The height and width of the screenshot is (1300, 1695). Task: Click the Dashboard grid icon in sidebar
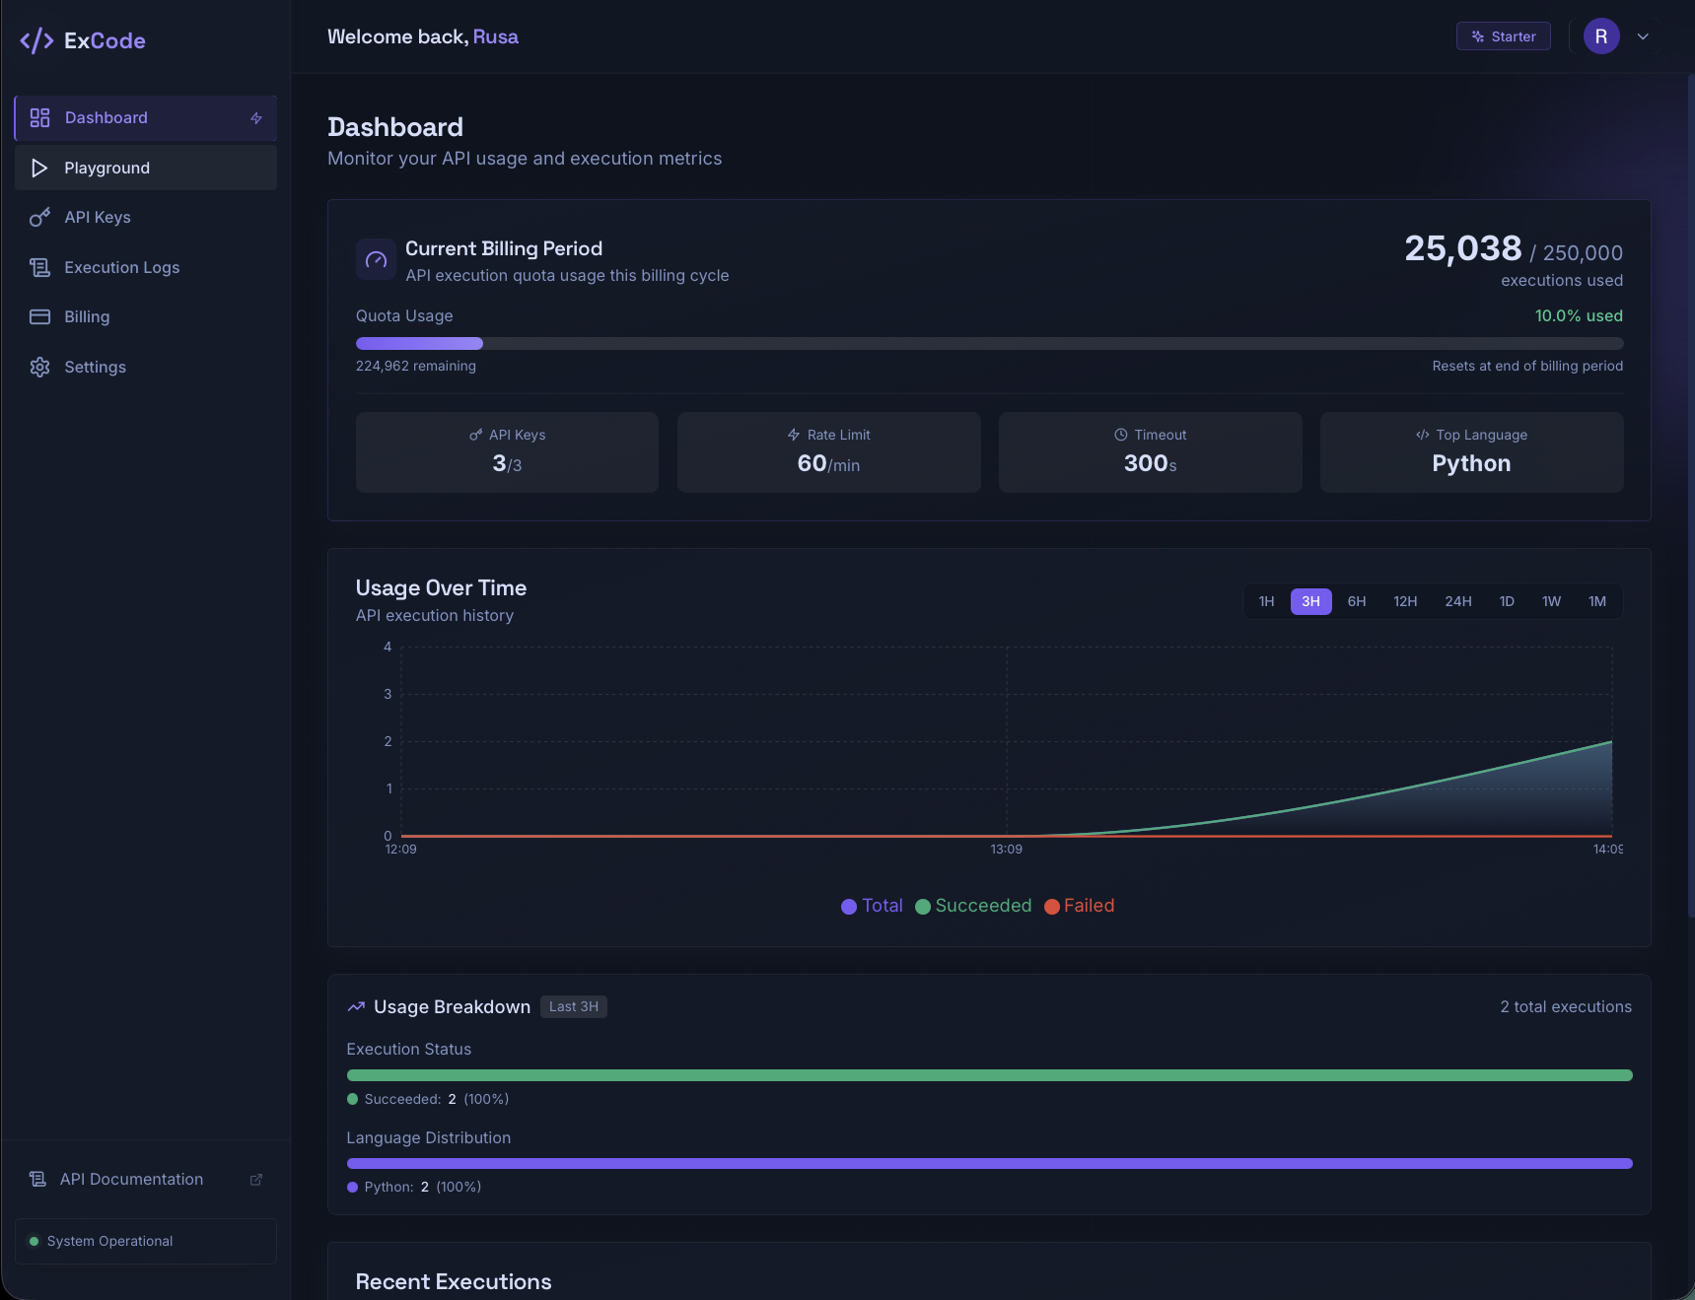point(39,118)
